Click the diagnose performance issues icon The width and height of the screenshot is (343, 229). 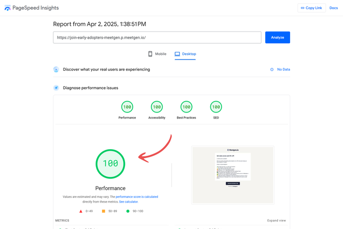56,88
